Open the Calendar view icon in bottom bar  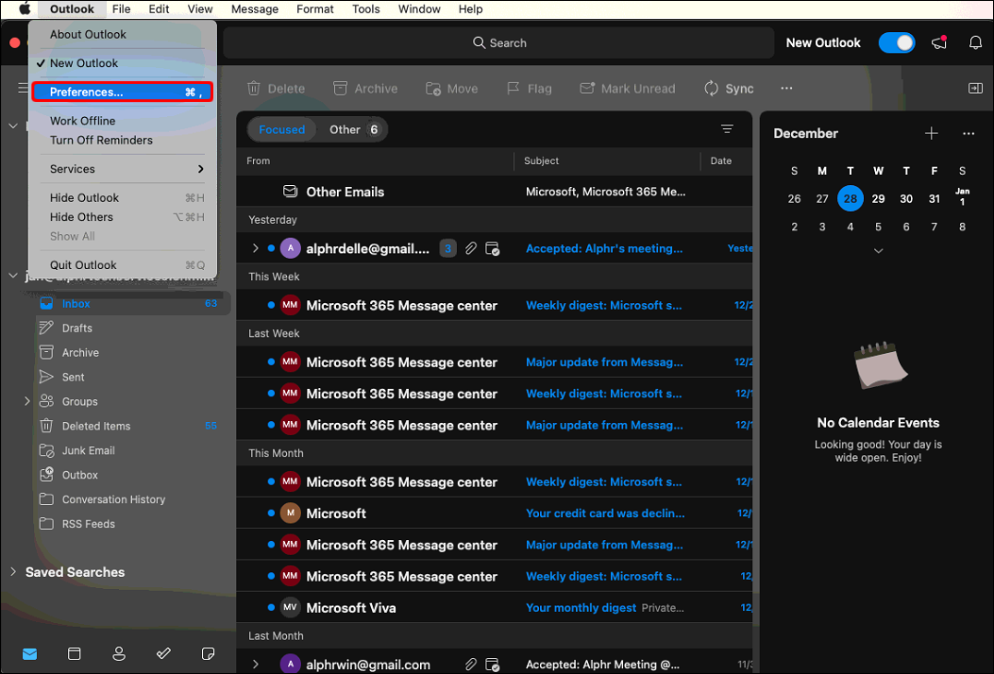click(74, 653)
